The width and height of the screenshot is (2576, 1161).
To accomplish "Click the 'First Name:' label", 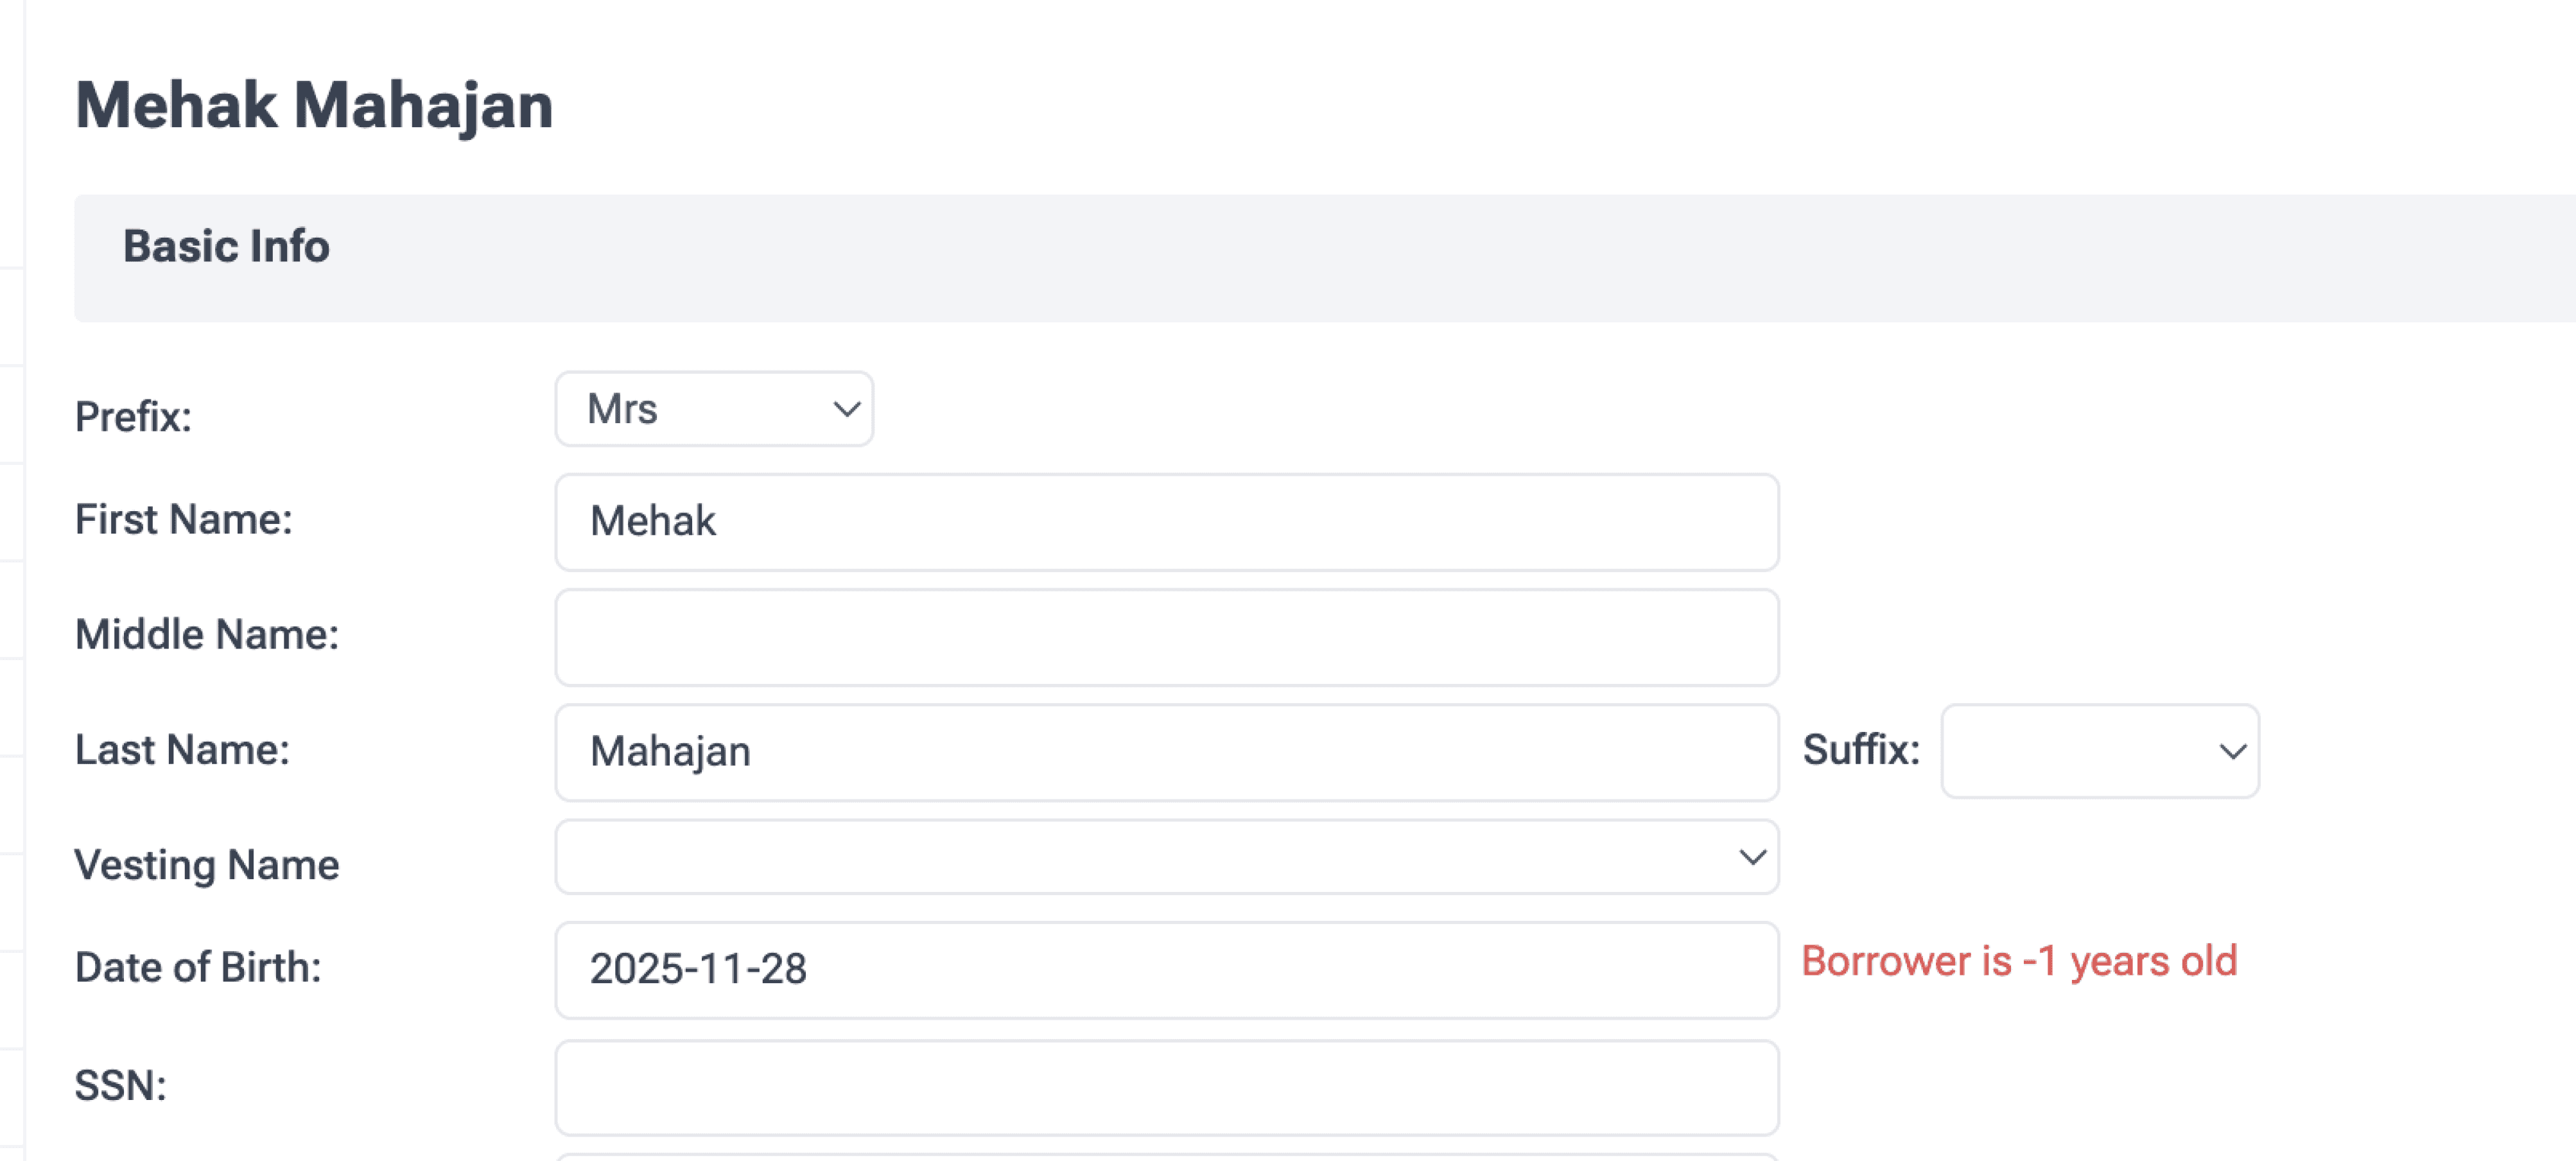I will pyautogui.click(x=184, y=520).
